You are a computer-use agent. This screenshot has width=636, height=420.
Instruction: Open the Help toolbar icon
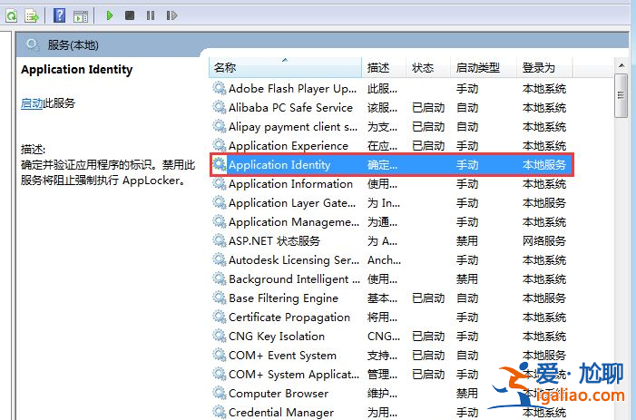(59, 15)
